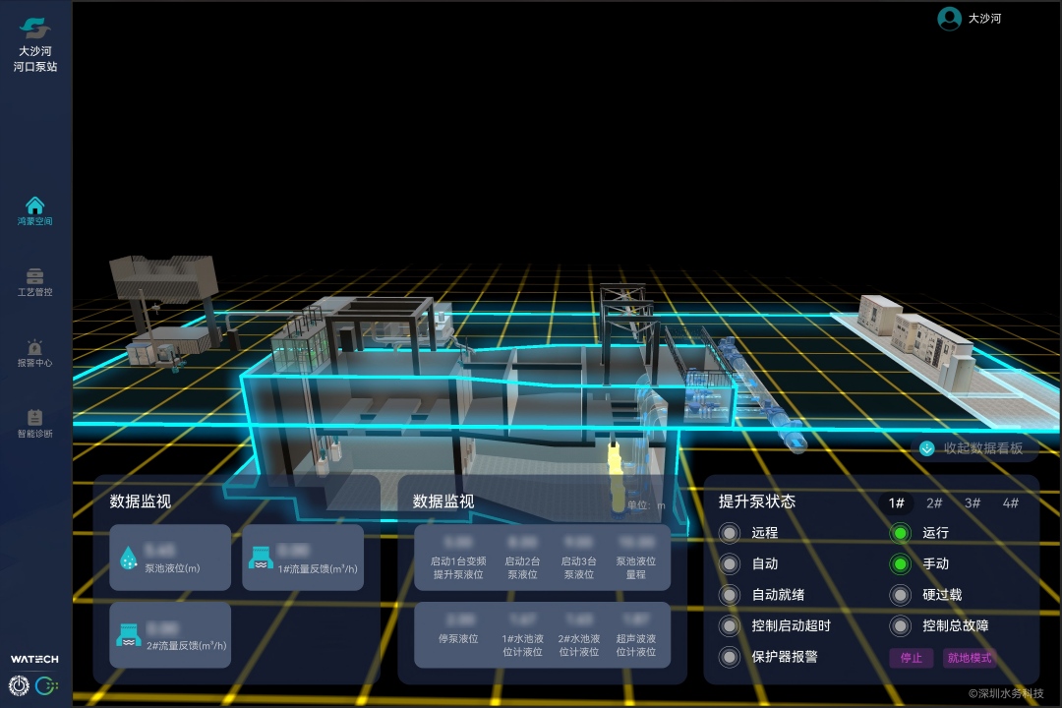Click the circular icon beside the power icon
The width and height of the screenshot is (1062, 708).
click(x=46, y=685)
